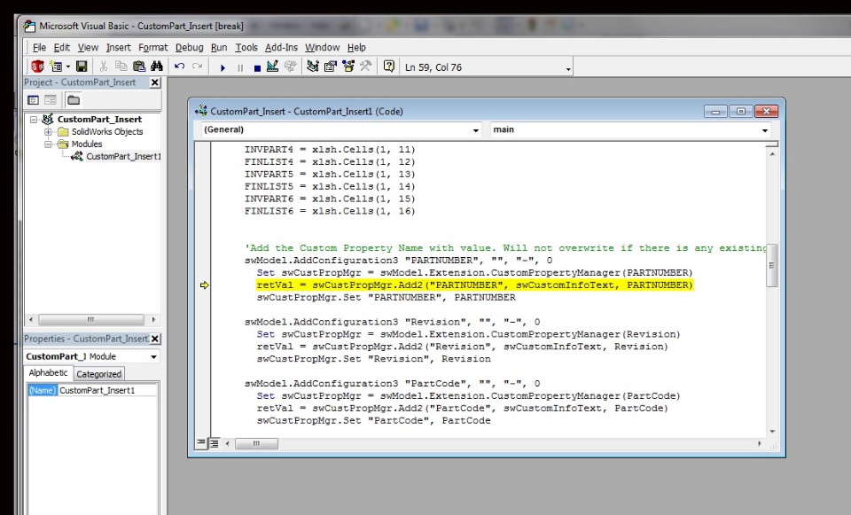The width and height of the screenshot is (851, 515).
Task: Open the Format menu
Action: pyautogui.click(x=153, y=48)
